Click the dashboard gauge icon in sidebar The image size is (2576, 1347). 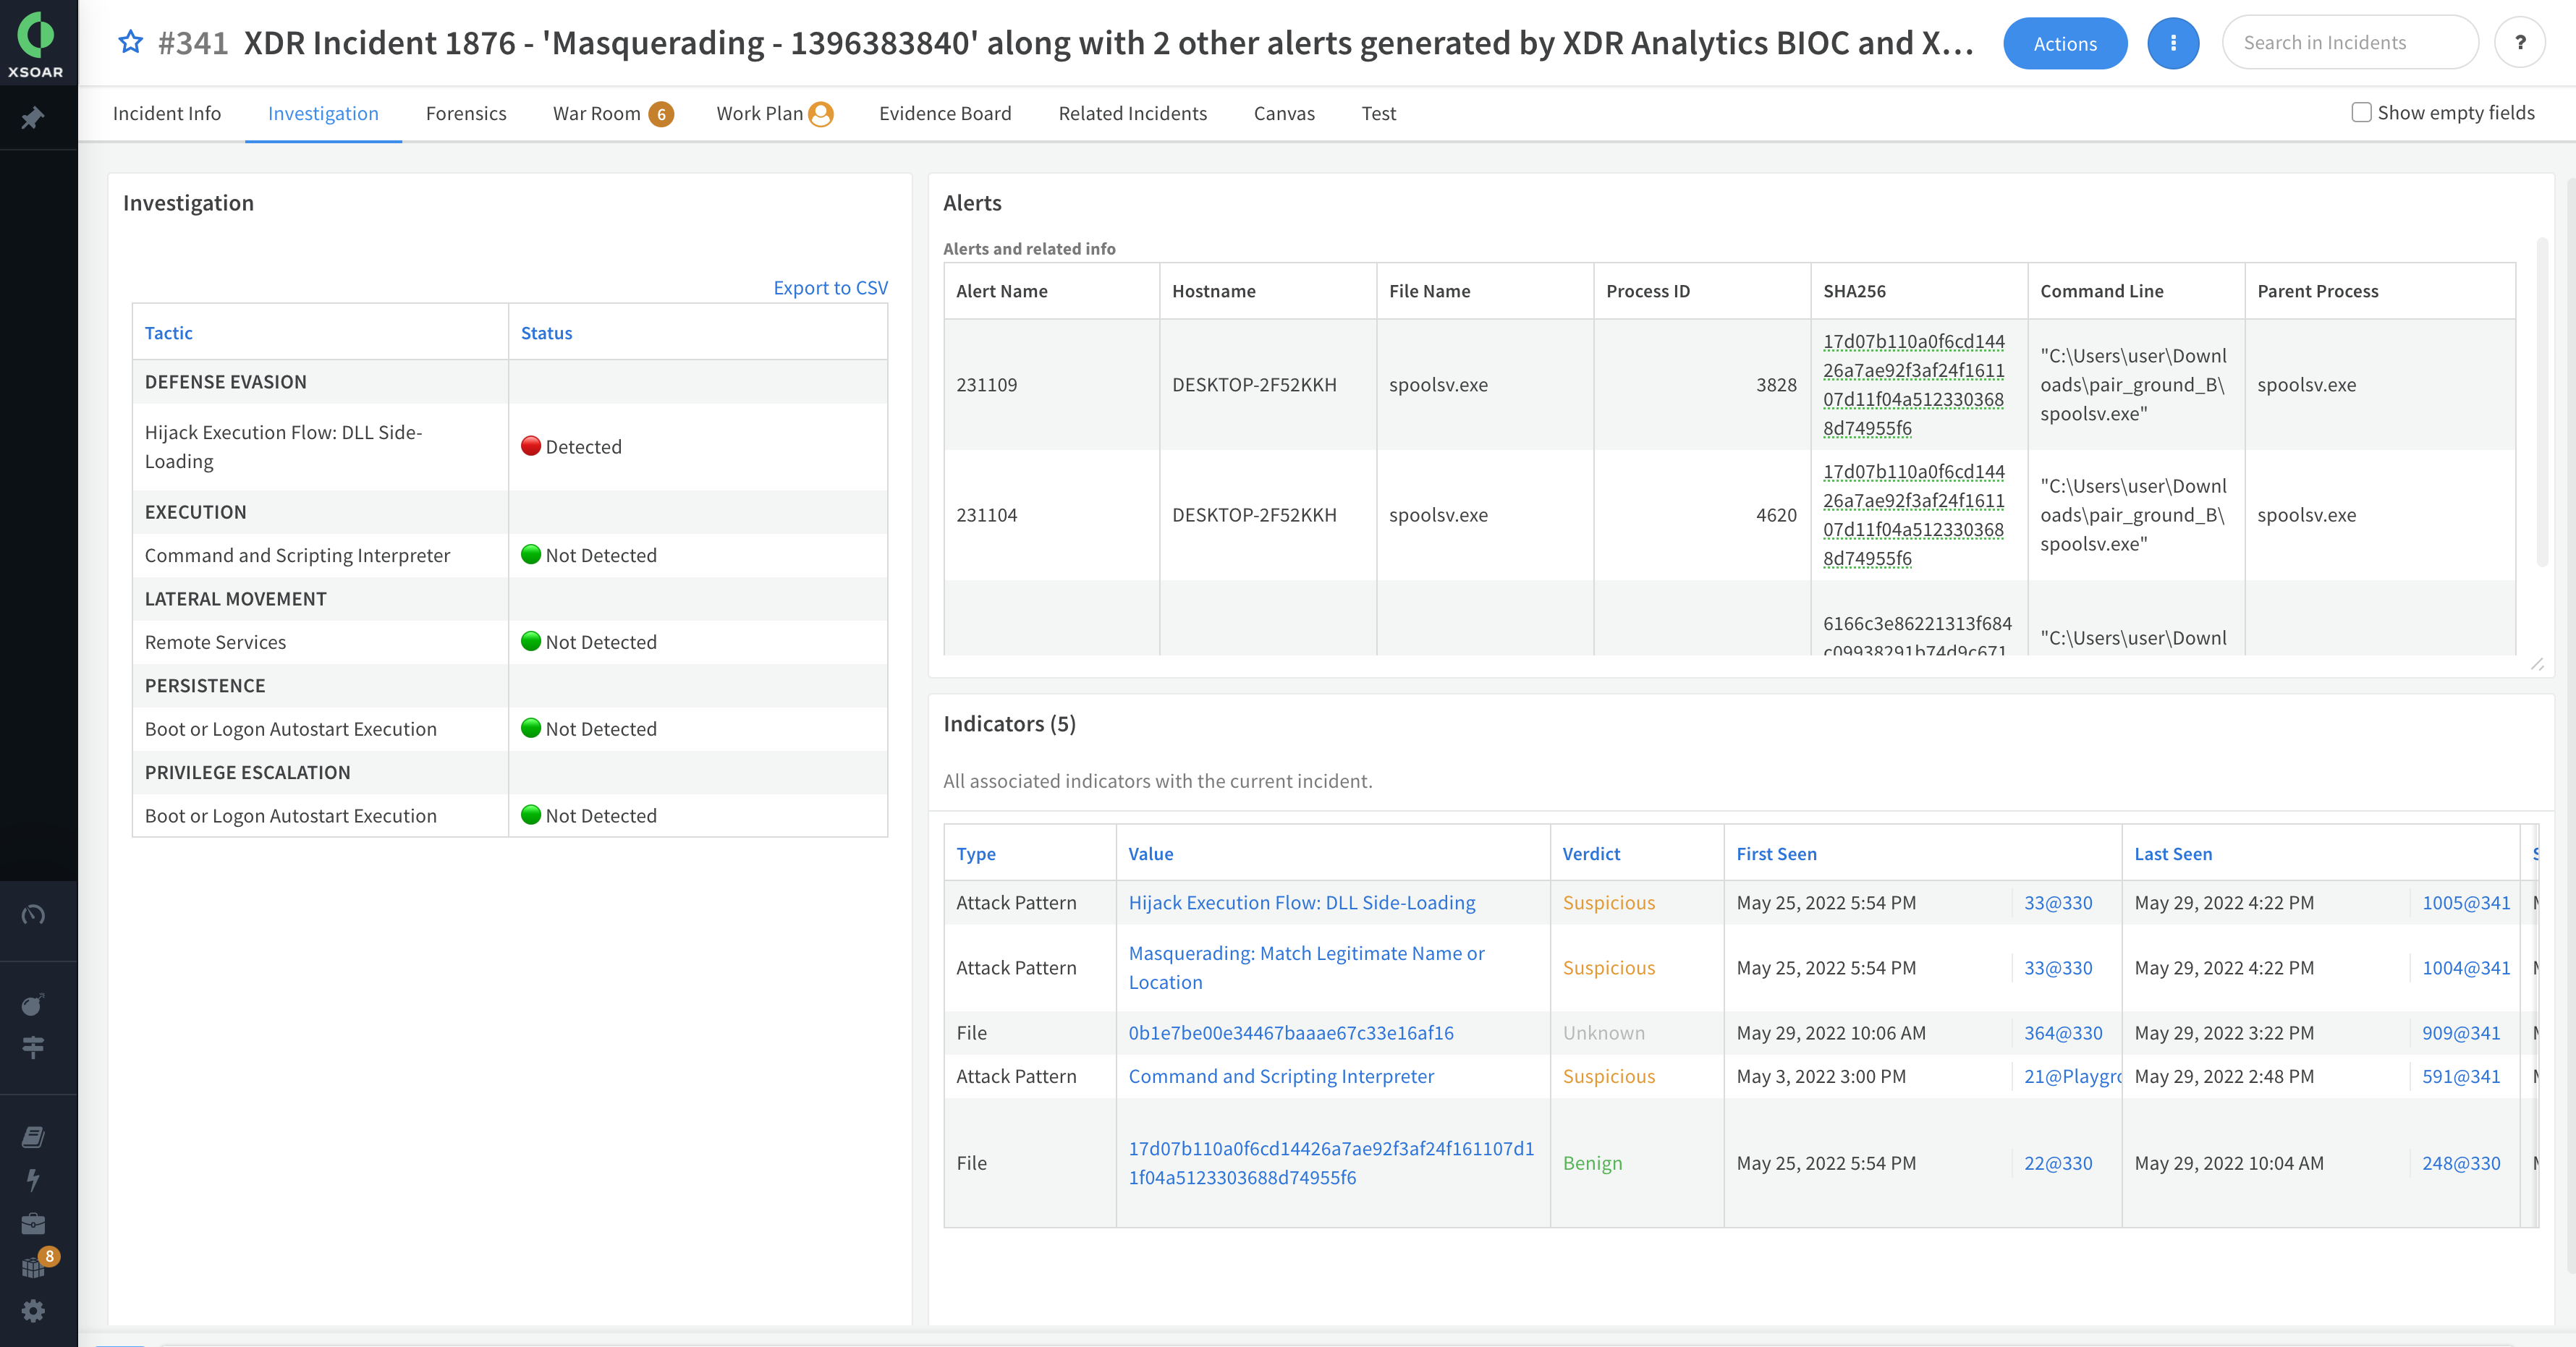pyautogui.click(x=33, y=915)
